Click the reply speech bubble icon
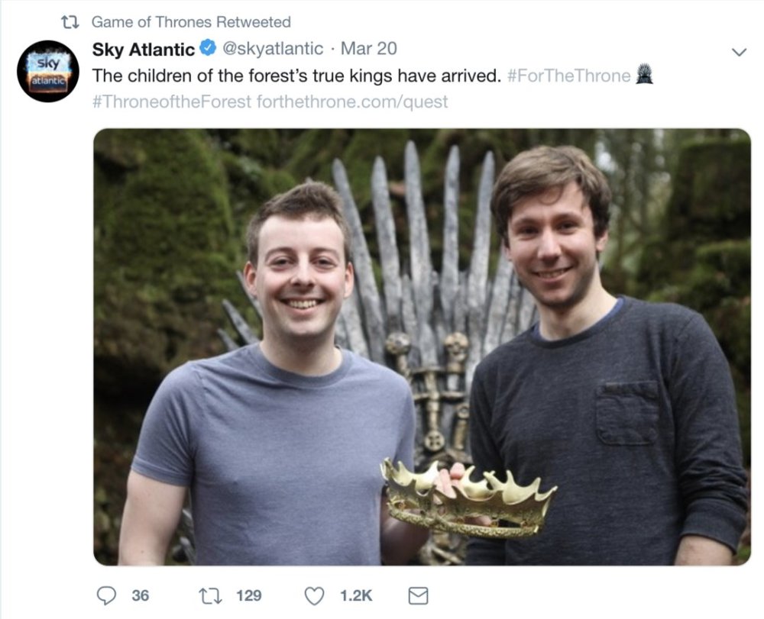764x619 pixels. [x=106, y=595]
